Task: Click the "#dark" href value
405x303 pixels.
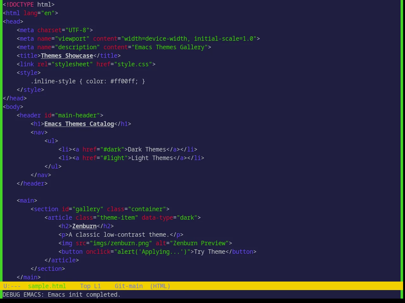Action: [112, 149]
